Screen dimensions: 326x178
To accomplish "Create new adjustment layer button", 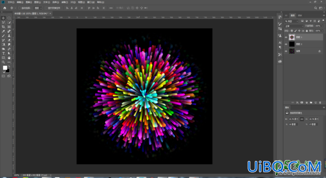I will [307, 103].
